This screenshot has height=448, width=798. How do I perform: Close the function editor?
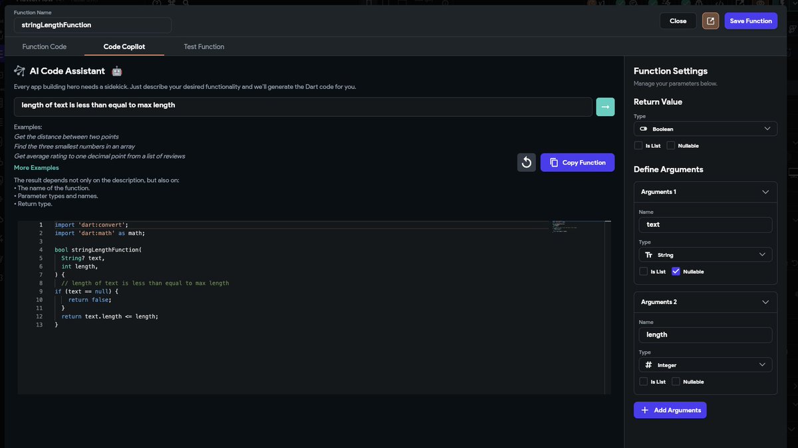click(x=678, y=21)
